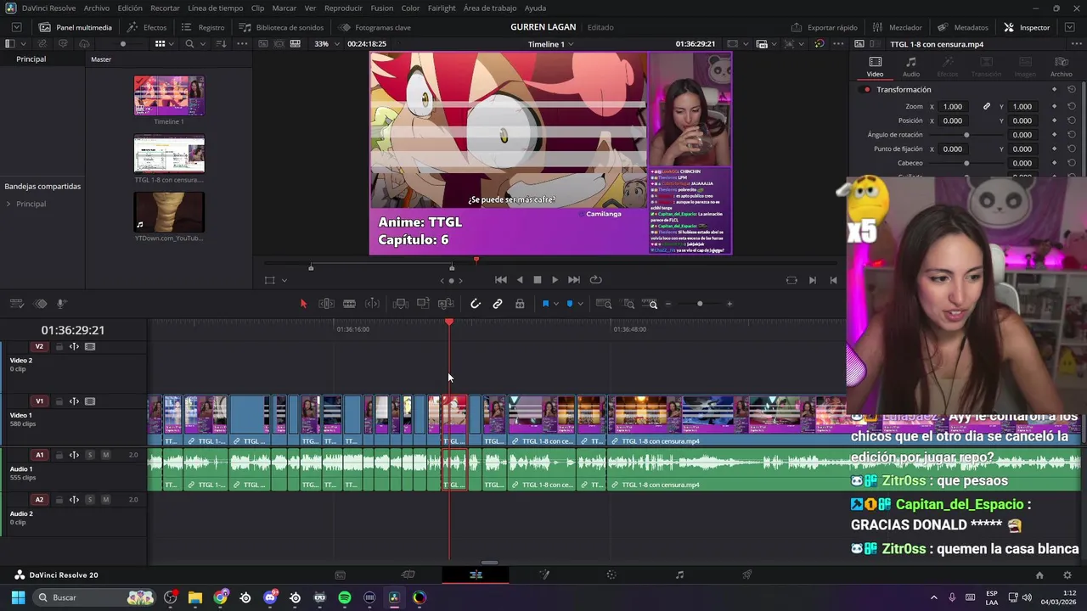
Task: Click the Inspector button
Action: [x=1027, y=27]
